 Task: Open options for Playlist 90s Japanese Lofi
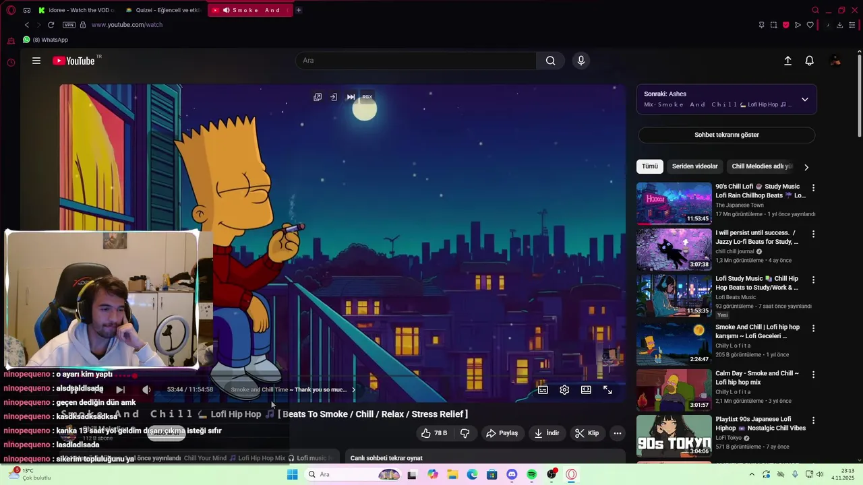813,420
